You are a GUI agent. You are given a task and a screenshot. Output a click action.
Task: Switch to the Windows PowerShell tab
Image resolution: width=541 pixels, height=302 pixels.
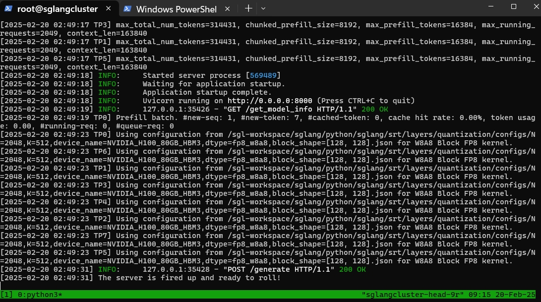click(x=176, y=9)
